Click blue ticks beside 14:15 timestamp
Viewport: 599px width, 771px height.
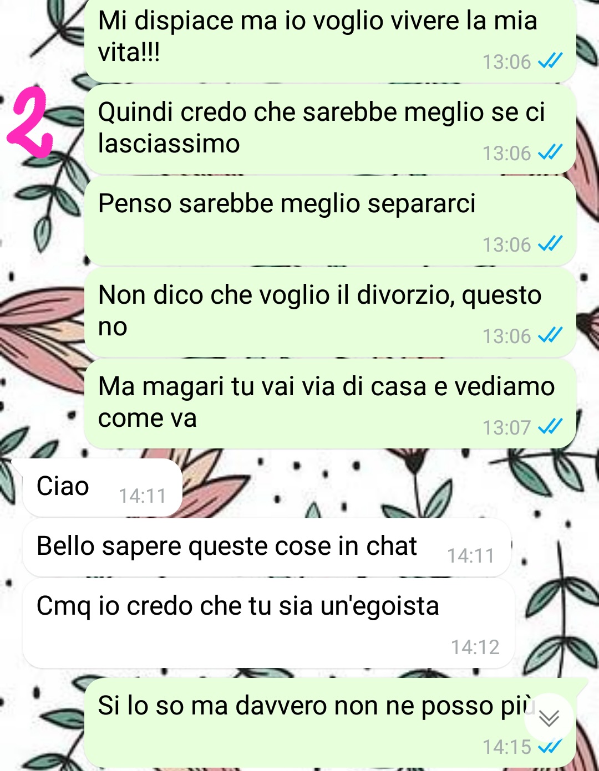tap(550, 747)
